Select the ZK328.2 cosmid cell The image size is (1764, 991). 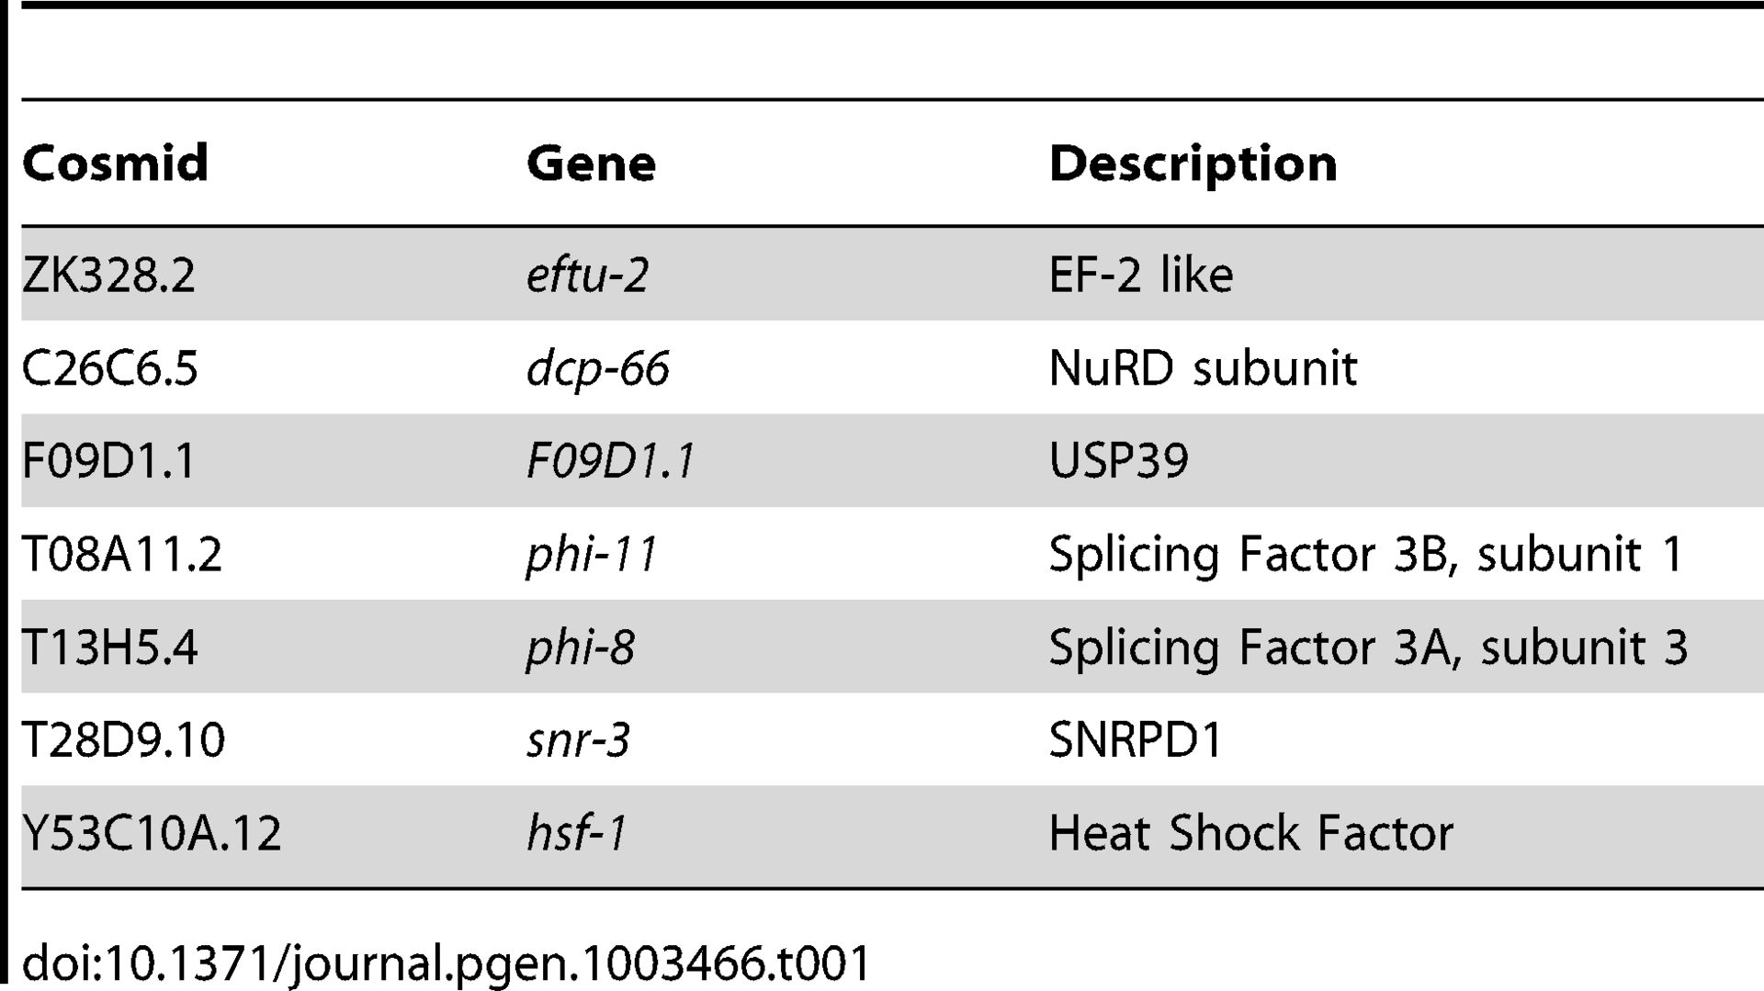[x=108, y=275]
